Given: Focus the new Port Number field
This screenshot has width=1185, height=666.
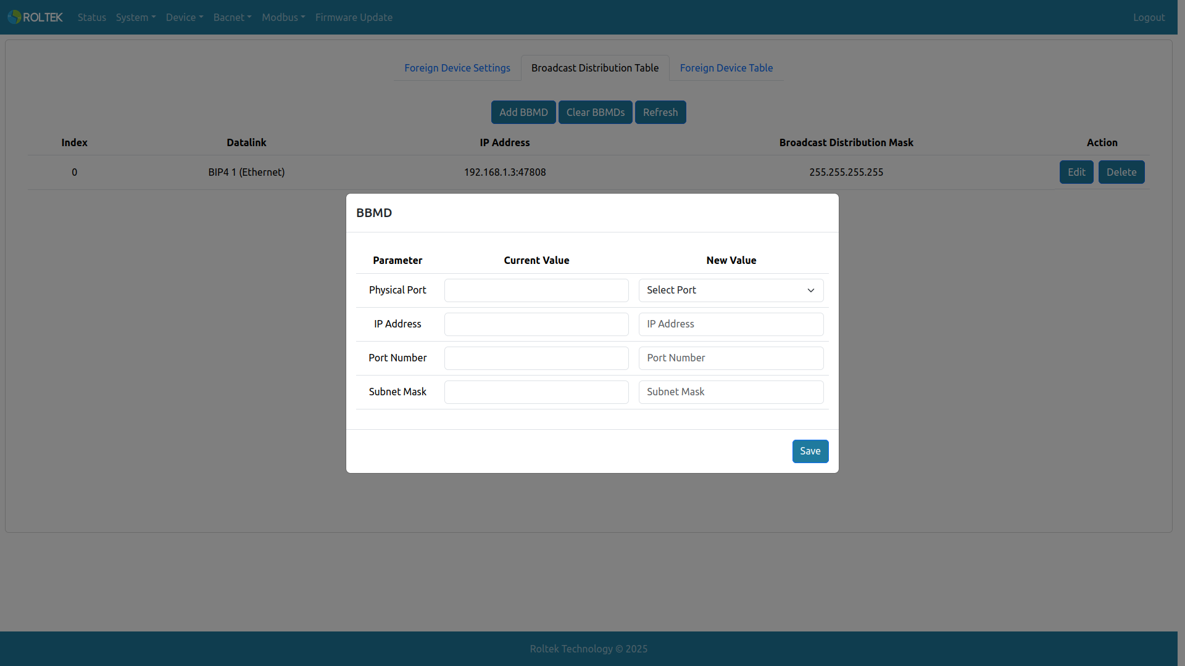Looking at the screenshot, I should 731,358.
